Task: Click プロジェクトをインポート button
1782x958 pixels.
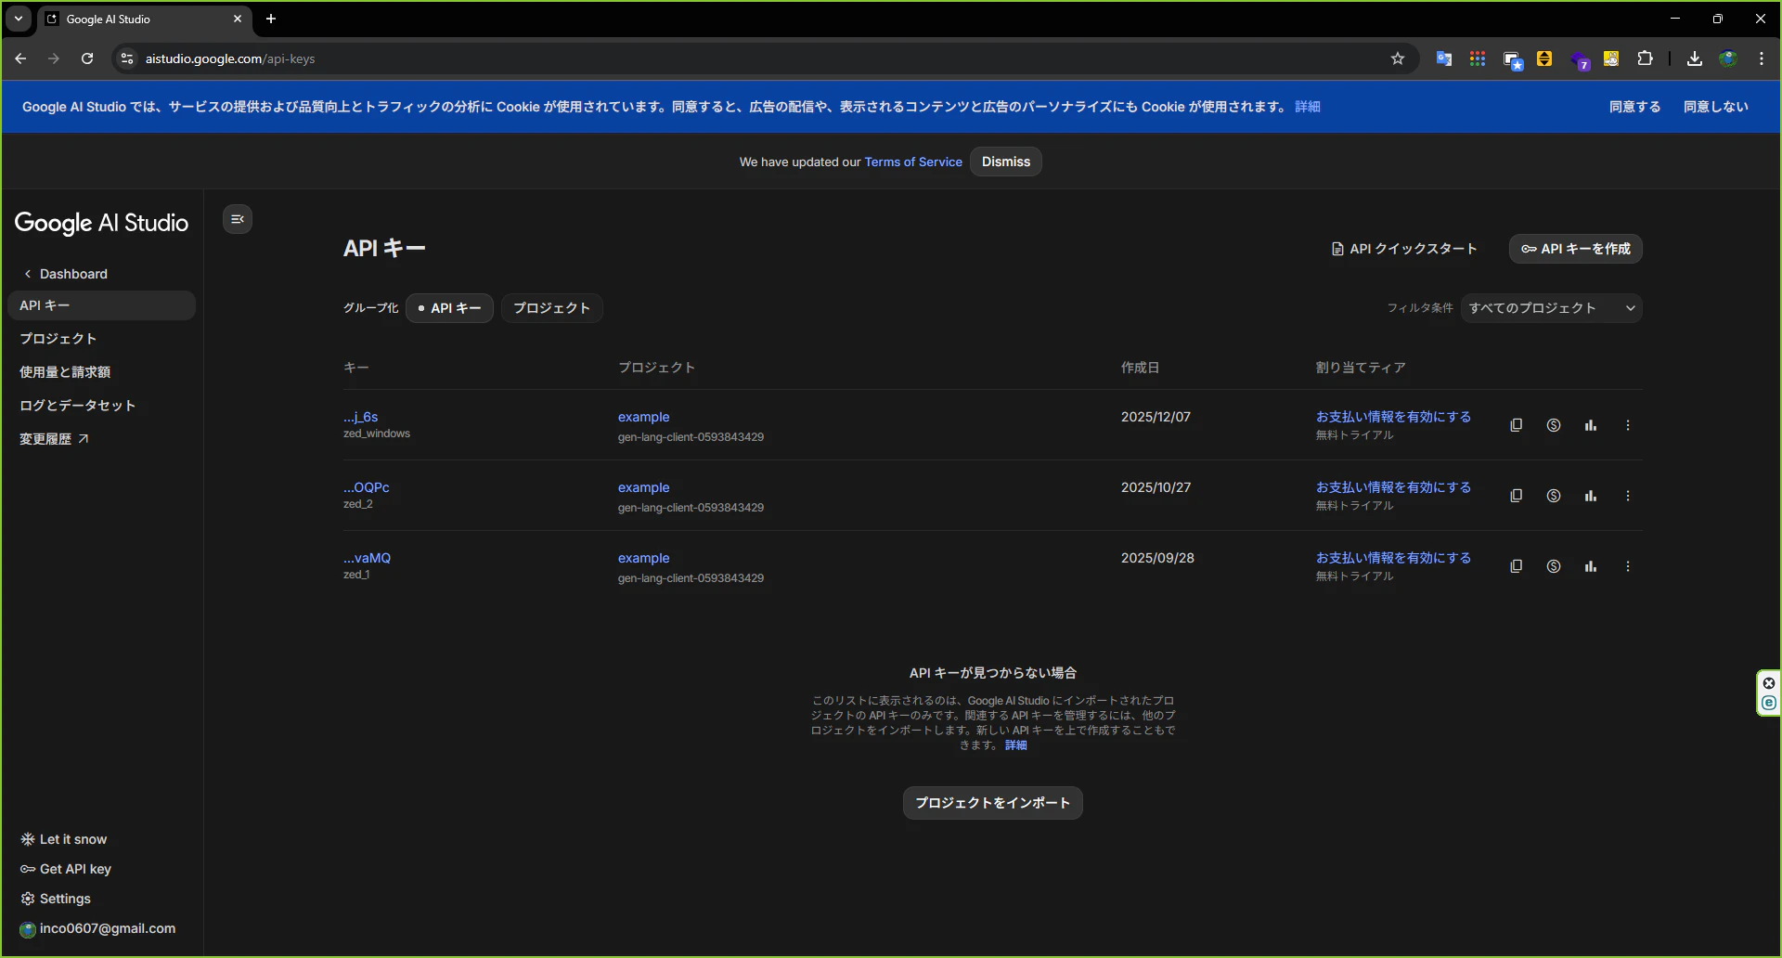Action: 992,803
